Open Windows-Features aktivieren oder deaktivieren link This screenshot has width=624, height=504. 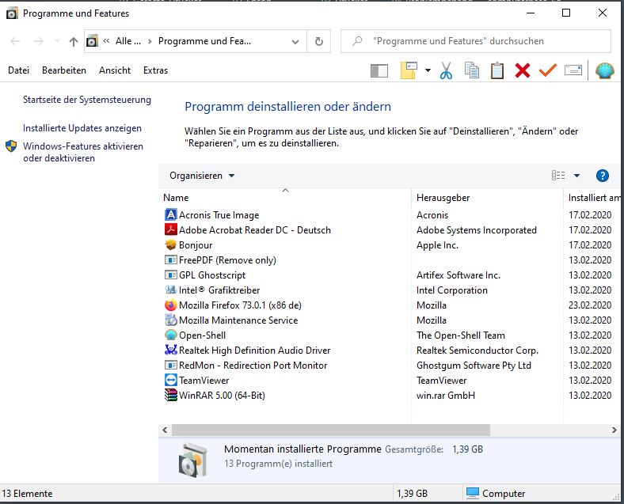pos(83,152)
